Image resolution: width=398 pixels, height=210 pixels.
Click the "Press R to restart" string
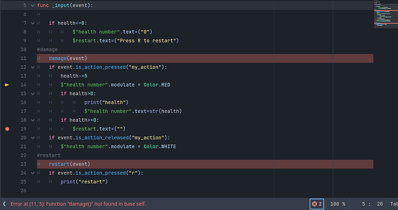click(147, 40)
